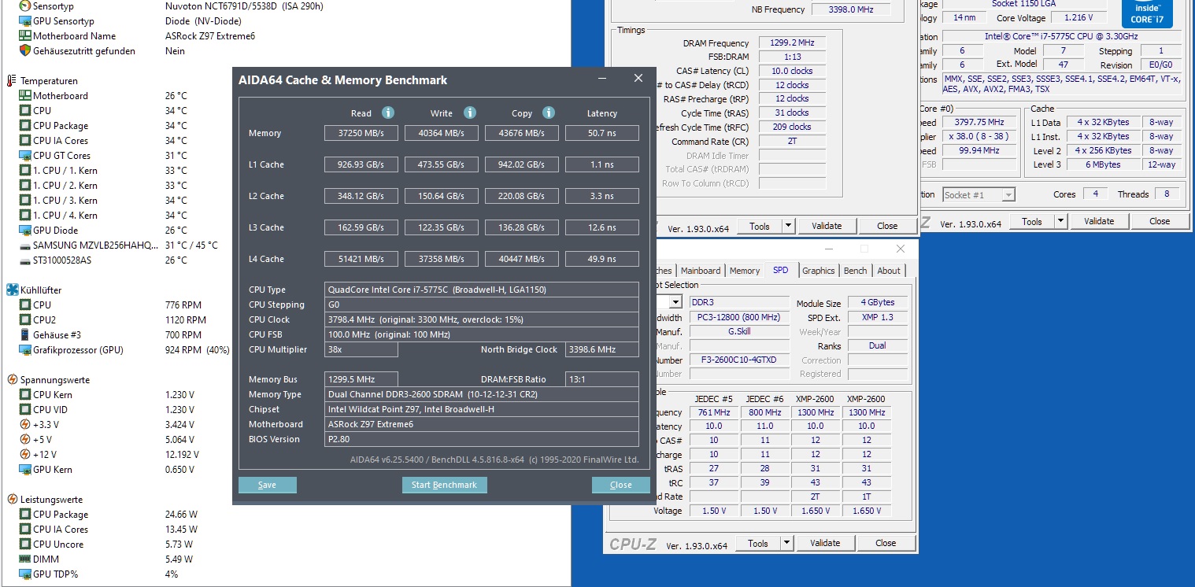
Task: Click the icon beside Leistungswerte heading
Action: point(12,499)
